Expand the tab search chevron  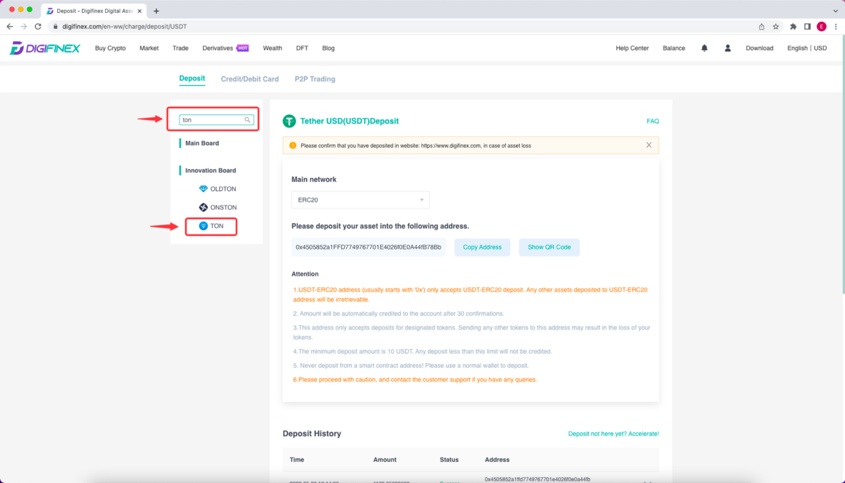(835, 11)
